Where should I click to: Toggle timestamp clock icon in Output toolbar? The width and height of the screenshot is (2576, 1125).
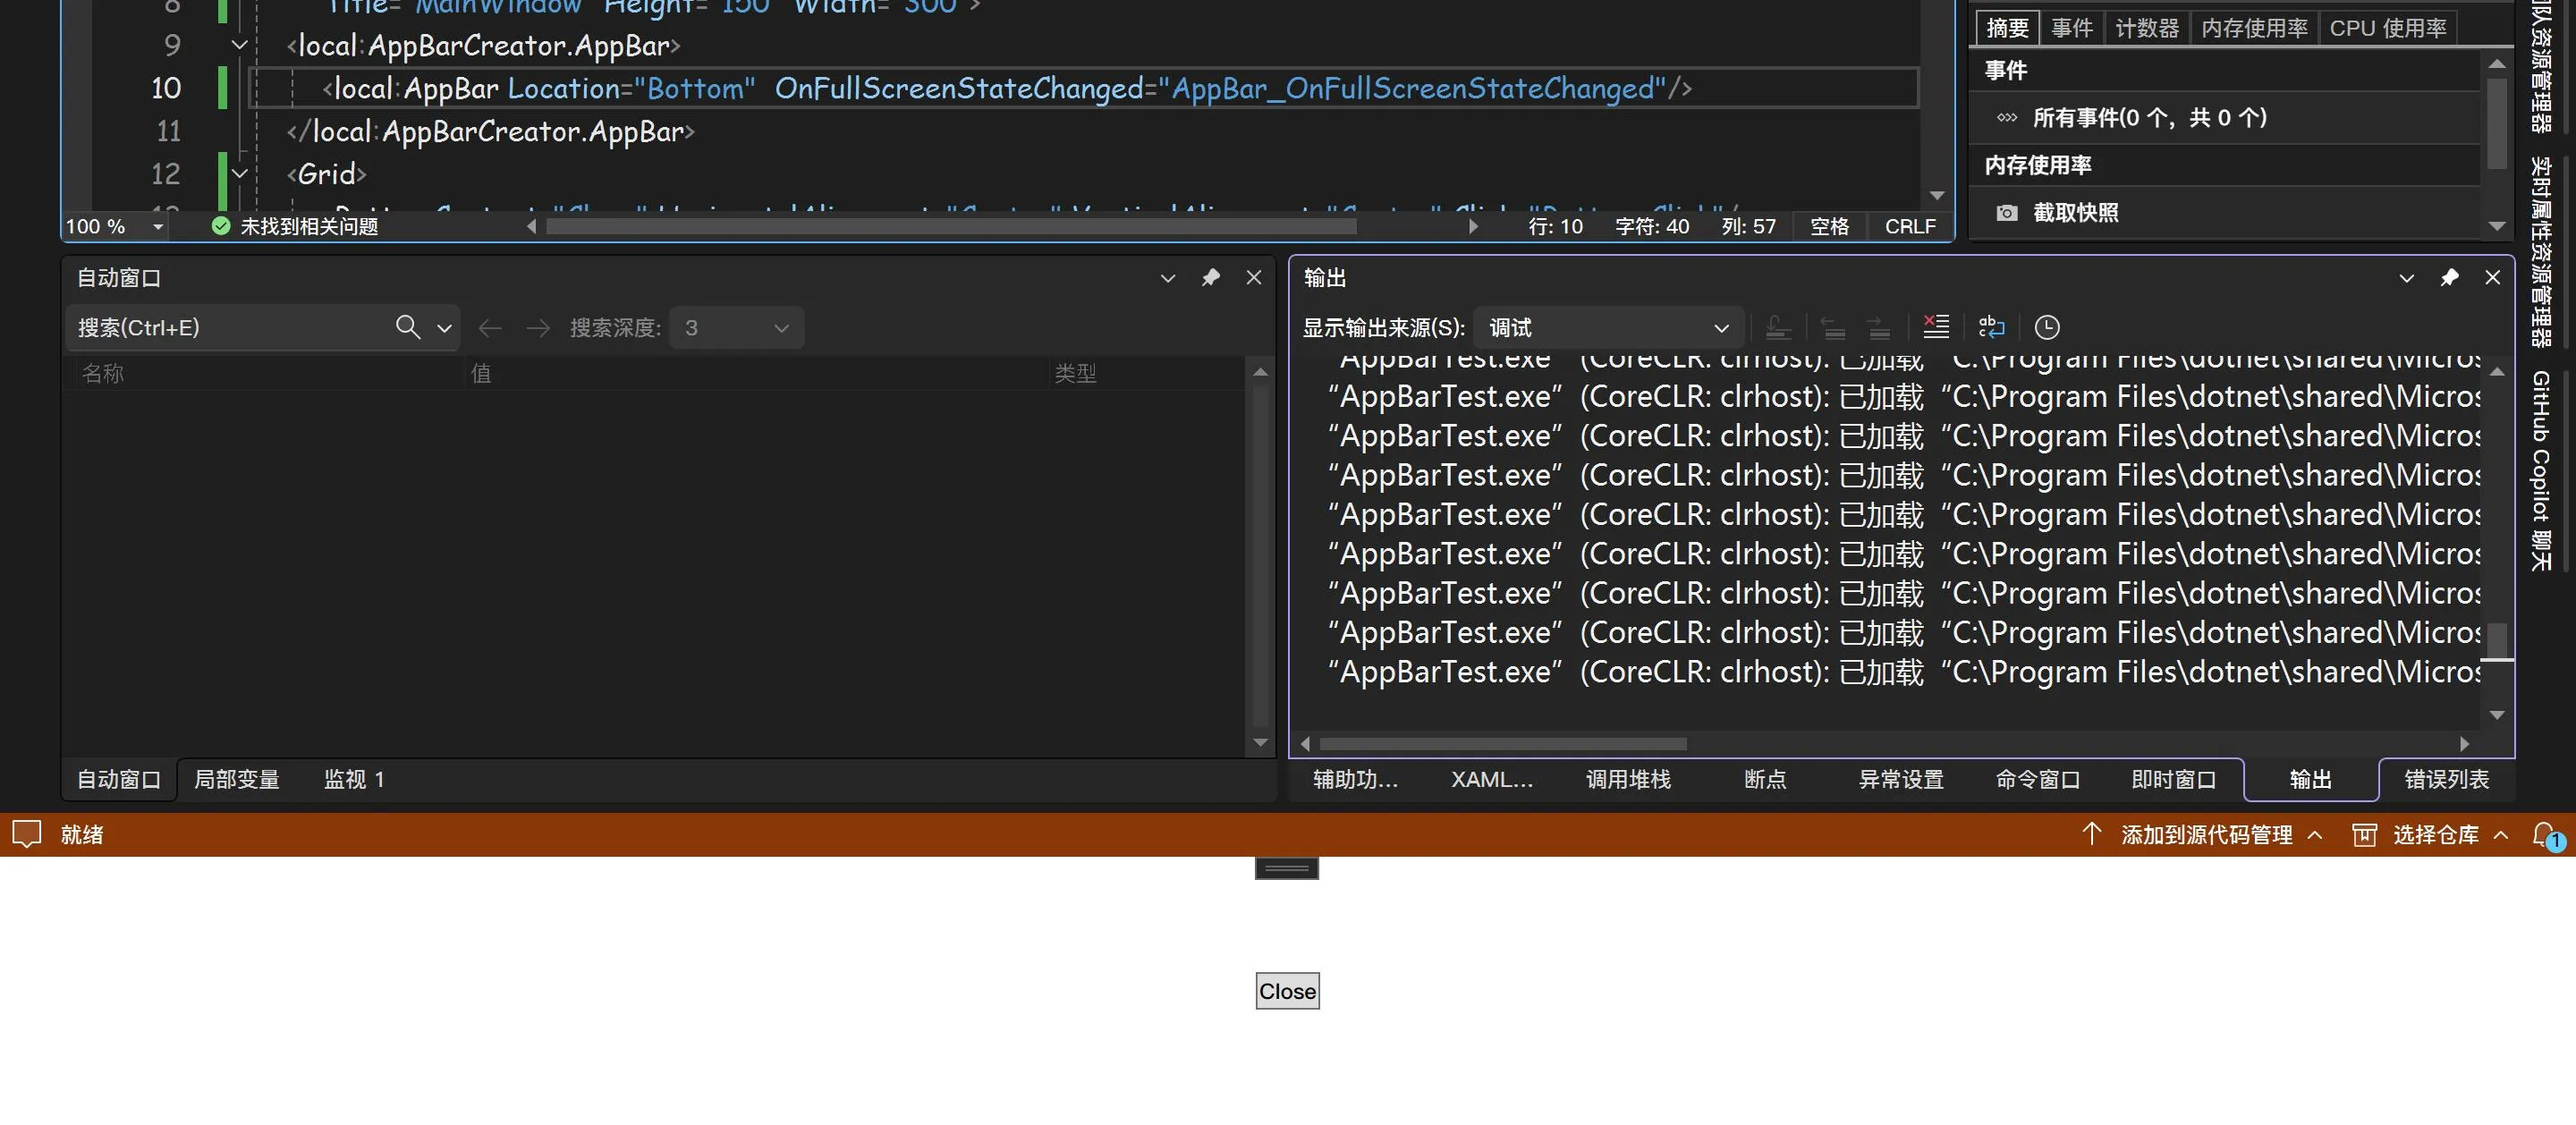[2047, 327]
